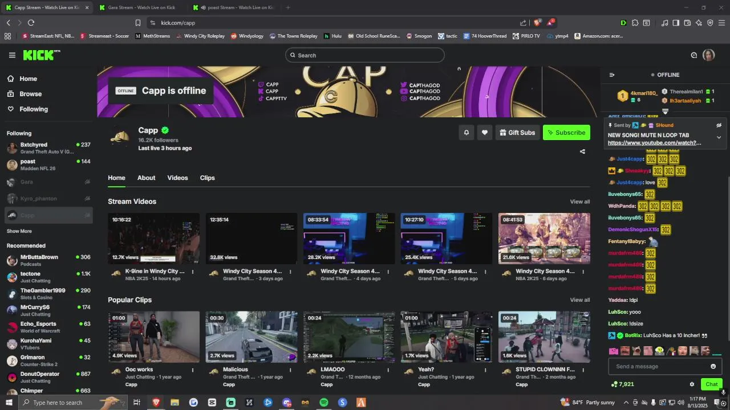730x410 pixels.
Task: Click the Kick activity icon beside the avatar
Action: (x=694, y=55)
